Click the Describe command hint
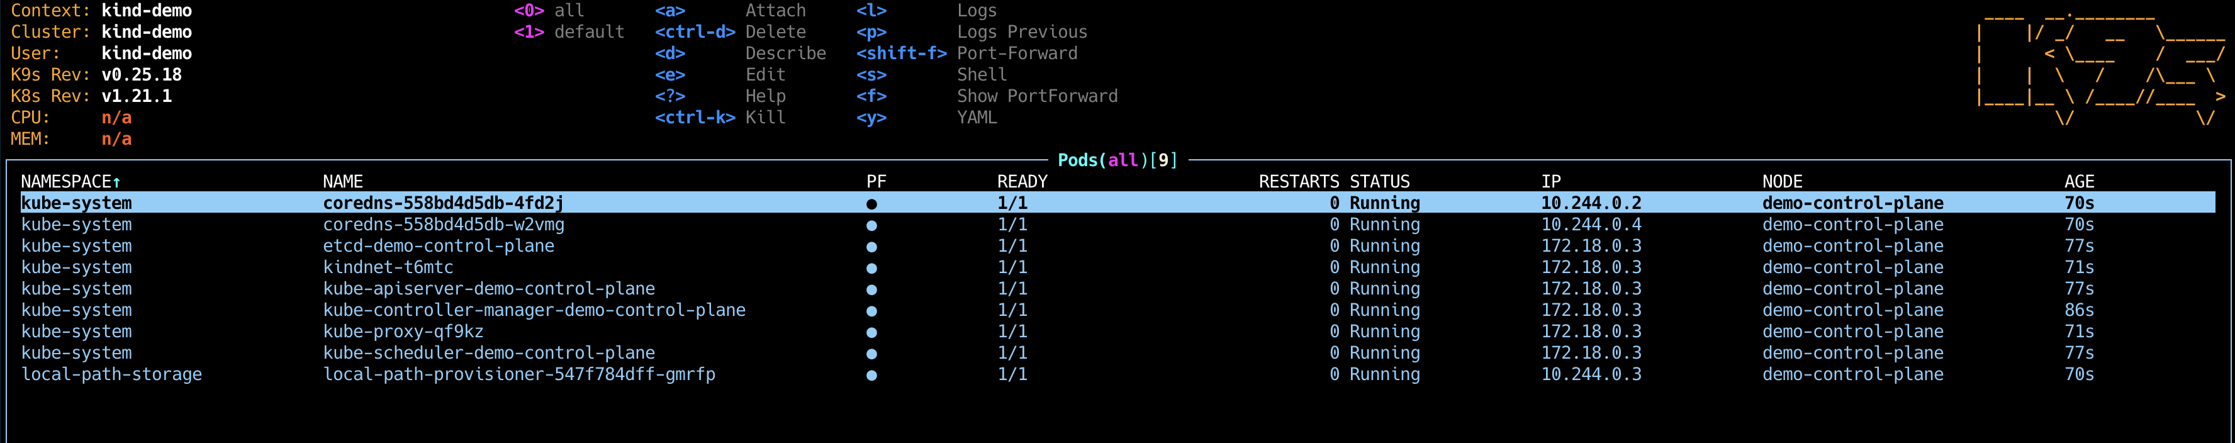Viewport: 2235px width, 443px height. tap(785, 53)
